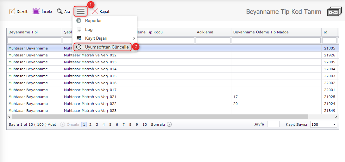This screenshot has width=345, height=162.
Task: Click the Beyanname Tipi filter input
Action: [34, 41]
